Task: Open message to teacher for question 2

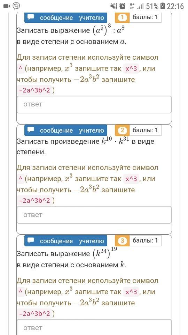Action: (x=66, y=130)
